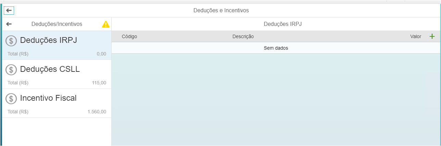
Task: Sort by Descrição column header
Action: (243, 36)
